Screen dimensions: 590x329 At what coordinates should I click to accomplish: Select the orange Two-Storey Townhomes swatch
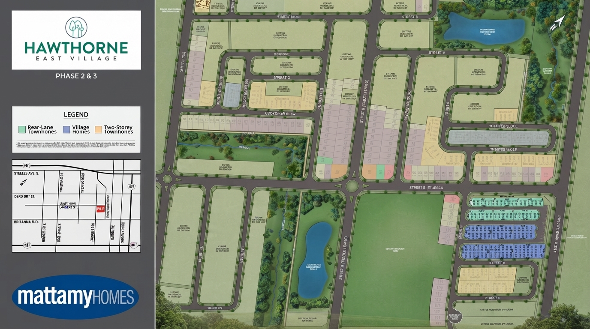click(x=99, y=129)
